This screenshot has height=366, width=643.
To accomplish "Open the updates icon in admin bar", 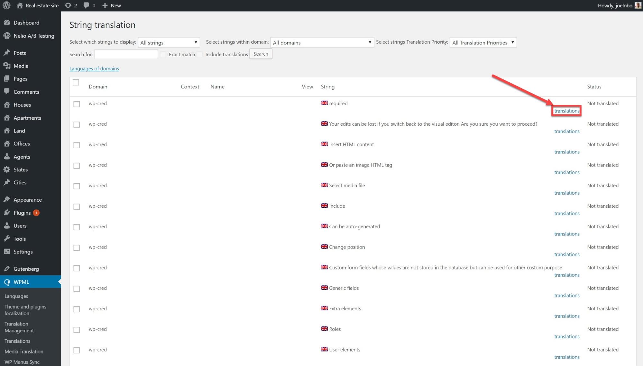I will (x=68, y=5).
